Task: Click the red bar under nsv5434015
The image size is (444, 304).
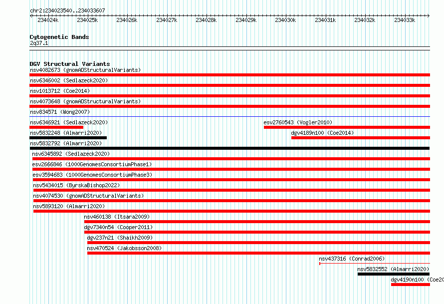Action: coord(231,190)
